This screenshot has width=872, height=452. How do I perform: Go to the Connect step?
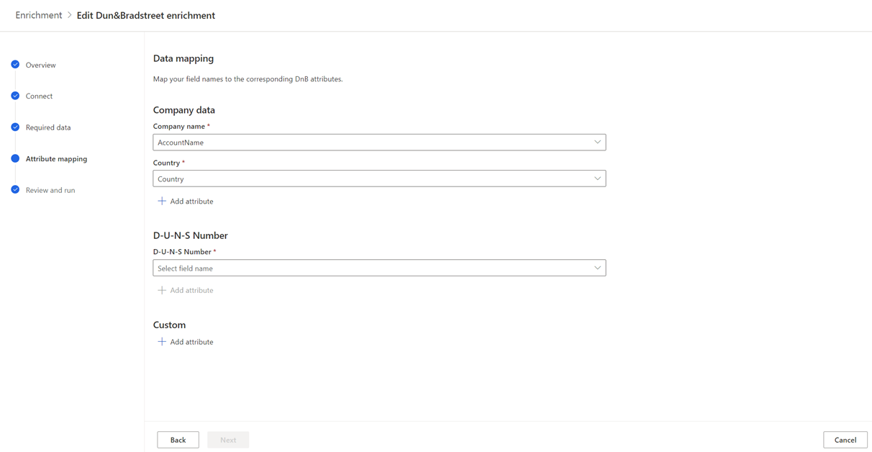39,96
